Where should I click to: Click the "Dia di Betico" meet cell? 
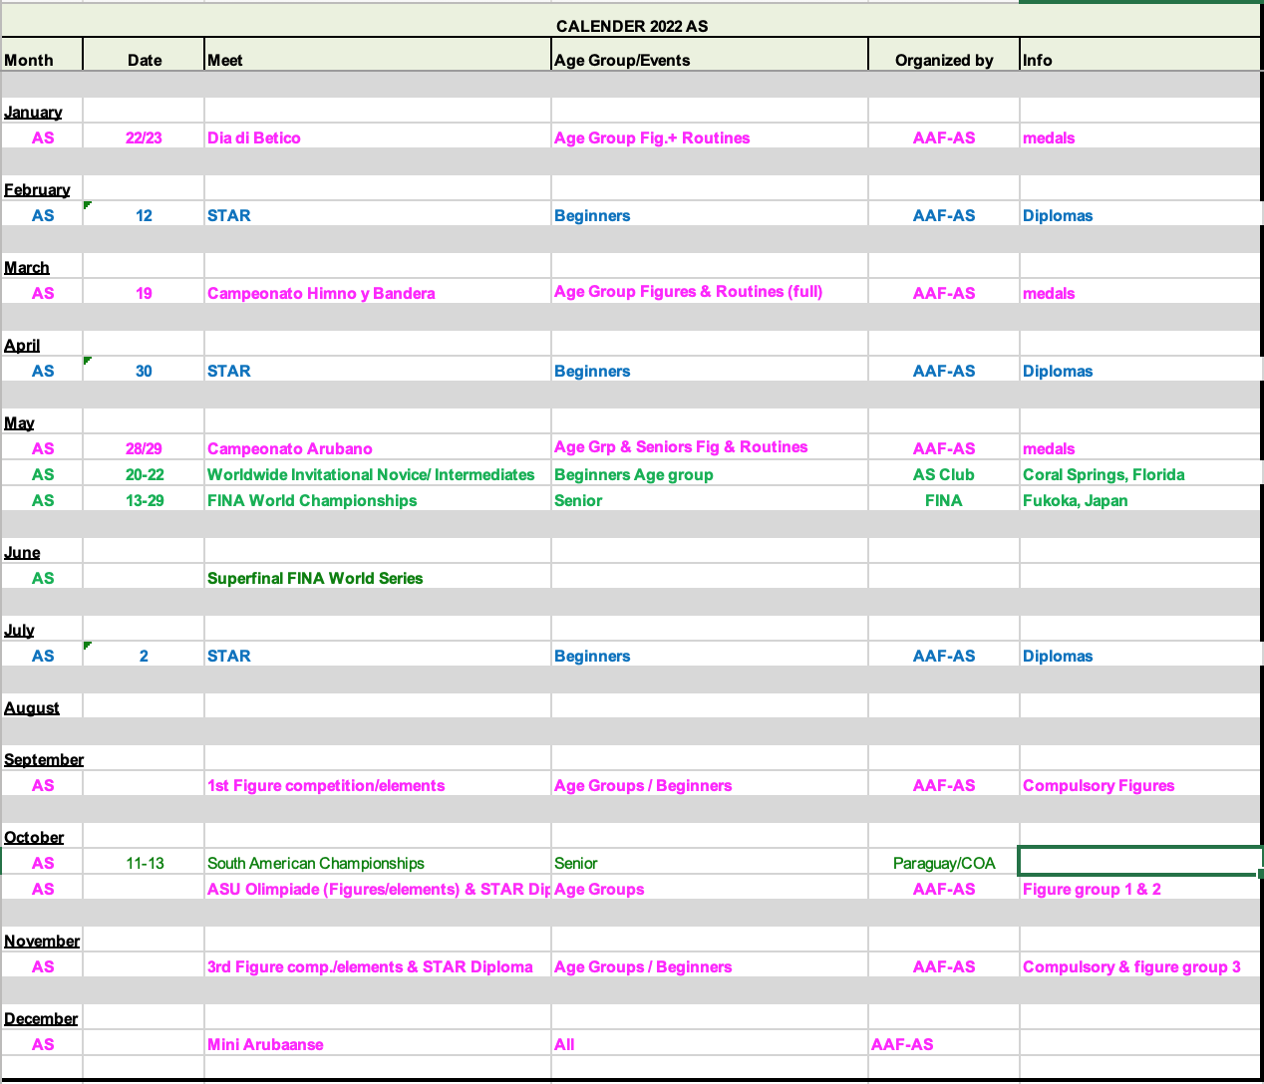(254, 137)
